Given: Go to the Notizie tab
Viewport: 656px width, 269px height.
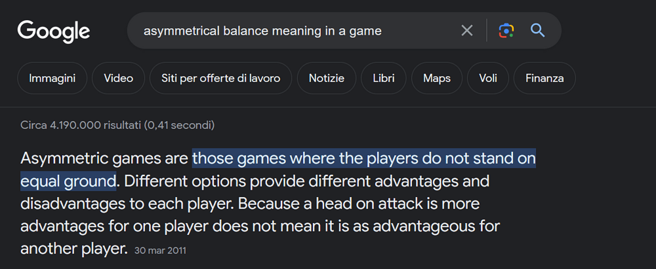Looking at the screenshot, I should coord(326,79).
